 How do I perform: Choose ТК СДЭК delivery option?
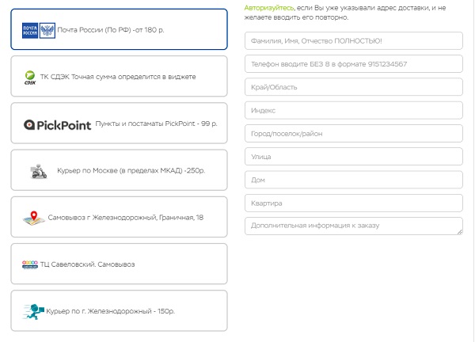click(x=119, y=76)
